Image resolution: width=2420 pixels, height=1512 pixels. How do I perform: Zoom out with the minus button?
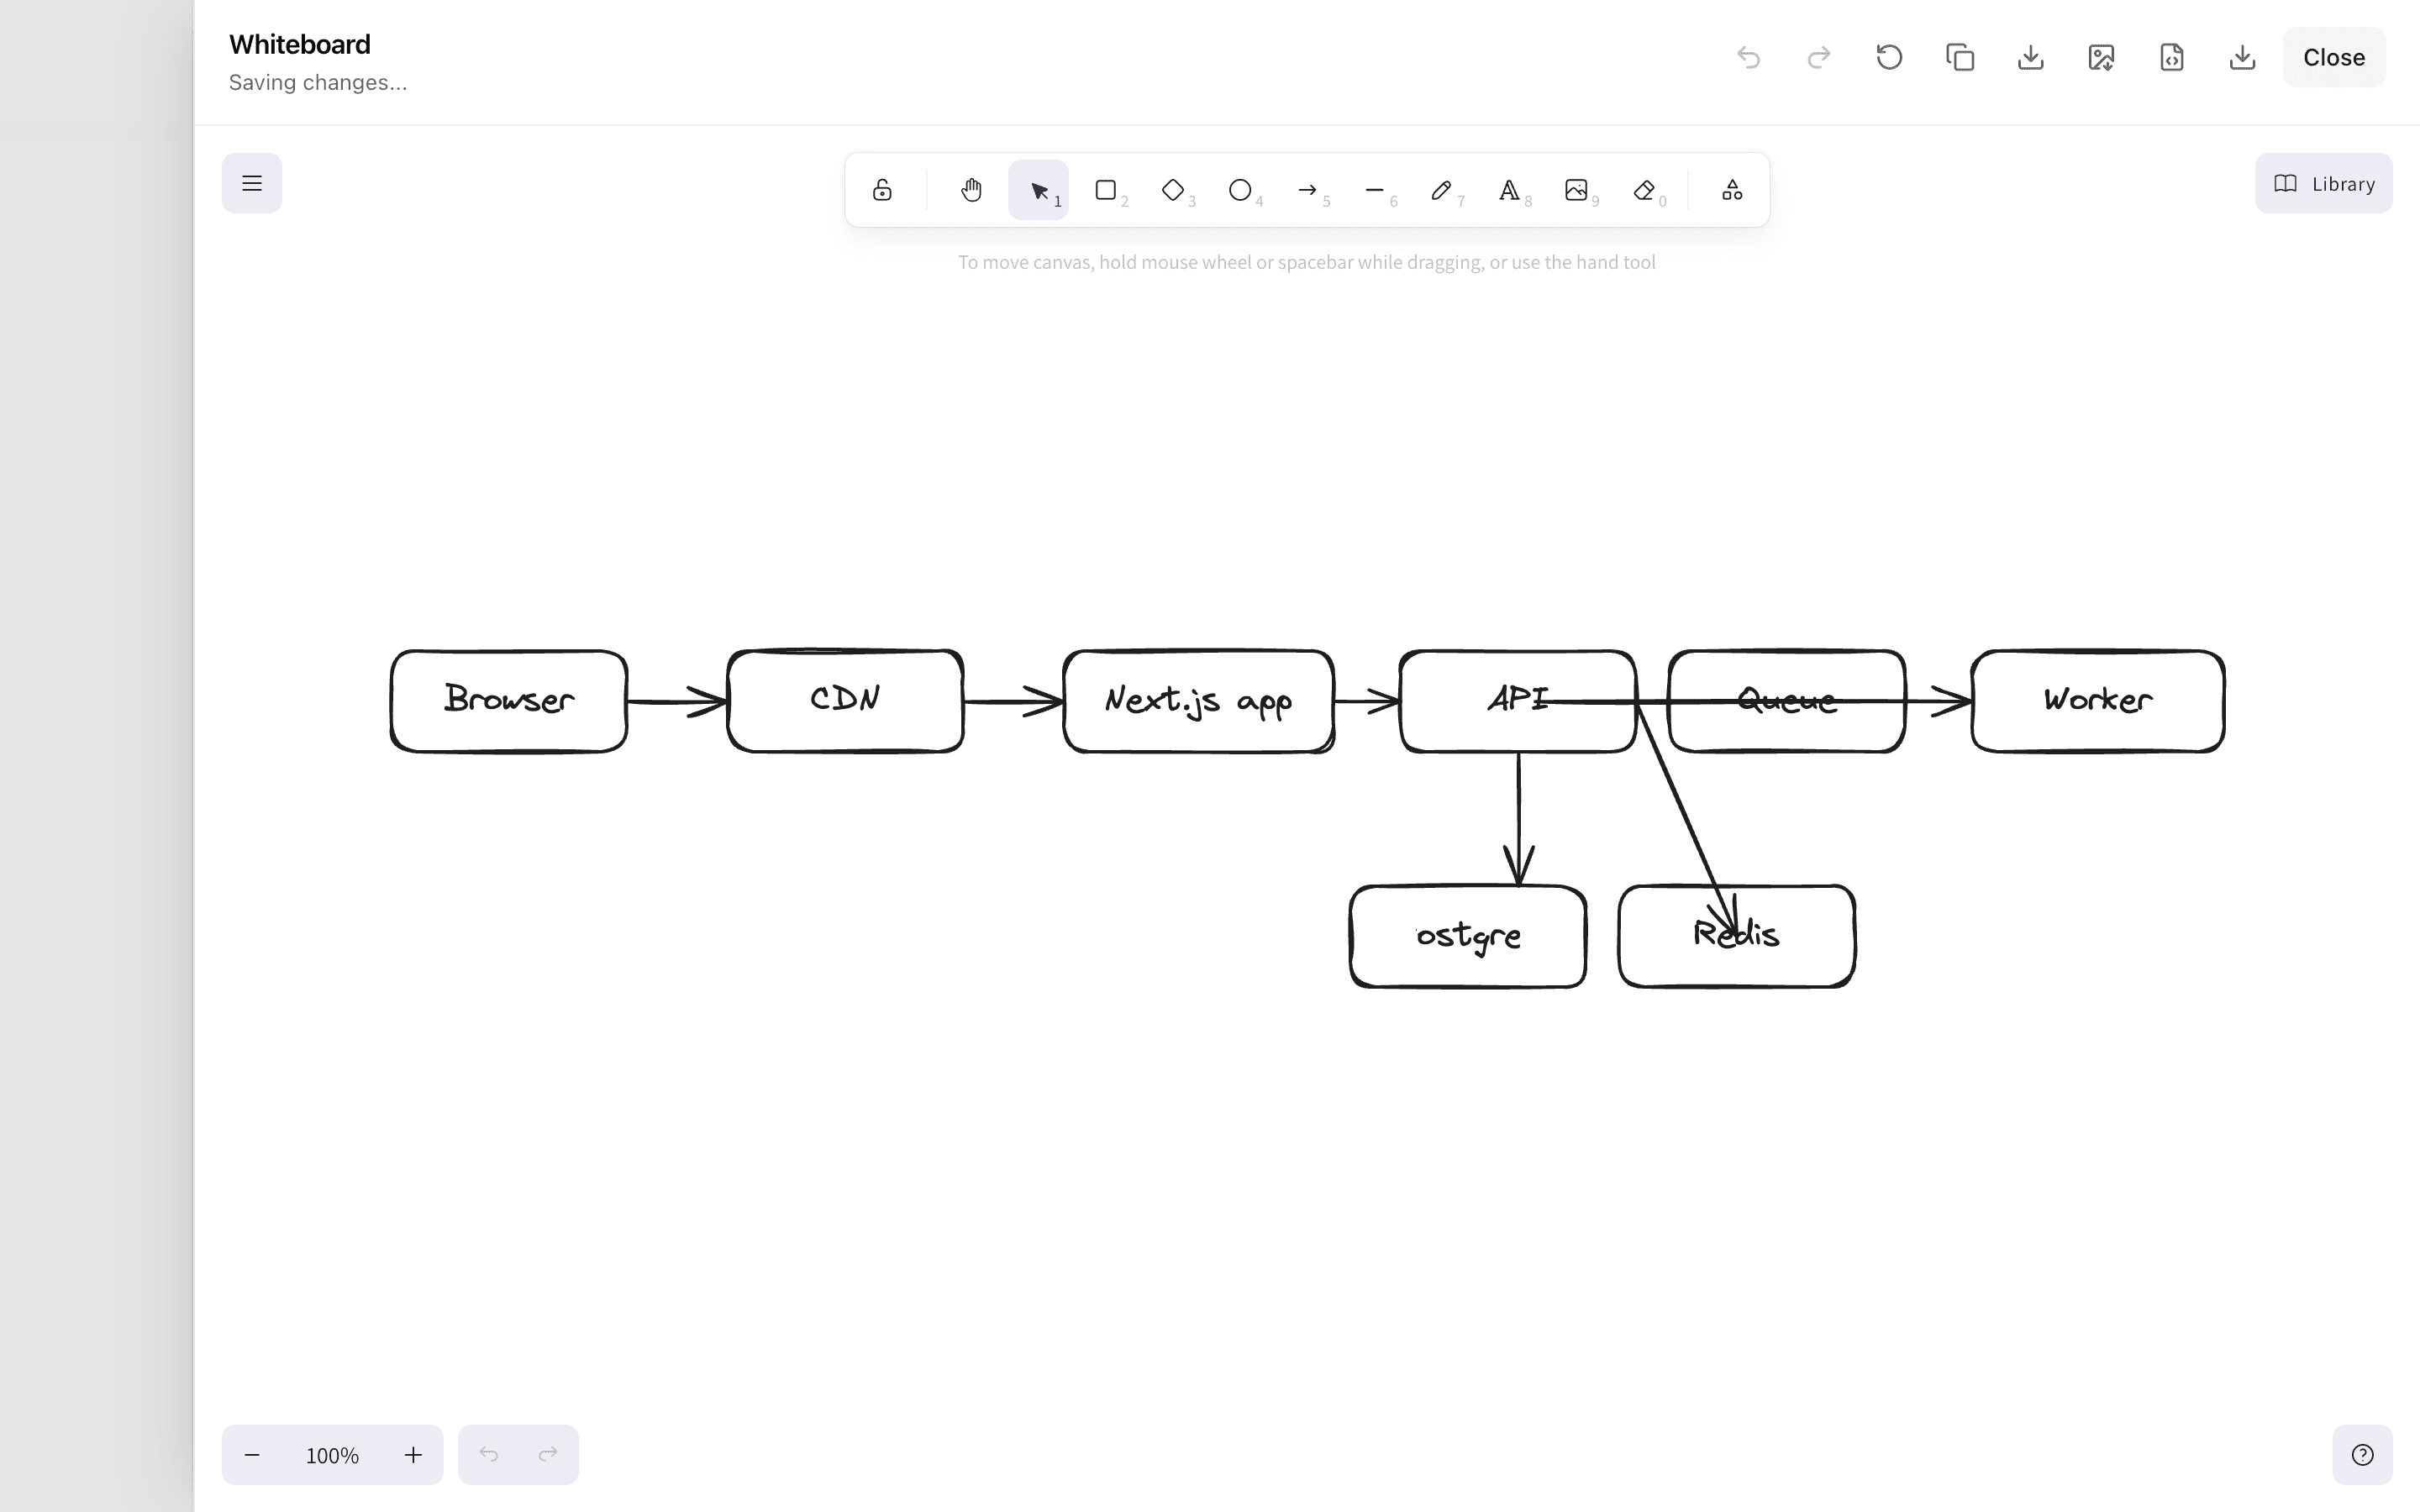252,1455
